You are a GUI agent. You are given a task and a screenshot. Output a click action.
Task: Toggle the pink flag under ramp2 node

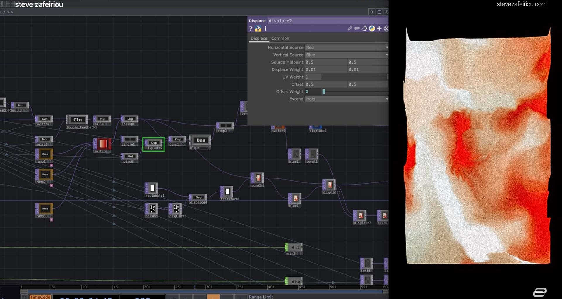(52, 186)
